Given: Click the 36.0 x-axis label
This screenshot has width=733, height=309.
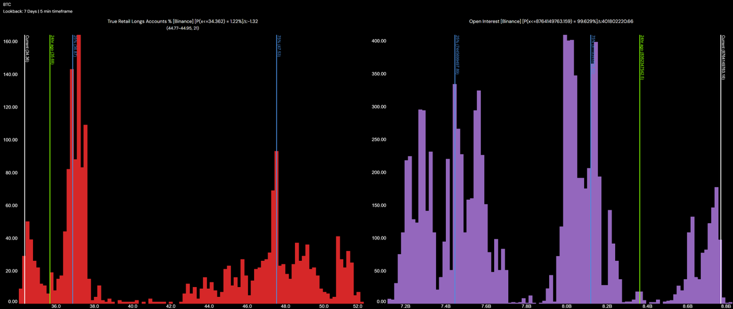Looking at the screenshot, I should [x=56, y=307].
